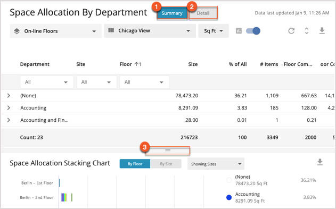Click the 3.83% legend percentage
Screen dimensions: 336x209
pyautogui.click(x=309, y=197)
